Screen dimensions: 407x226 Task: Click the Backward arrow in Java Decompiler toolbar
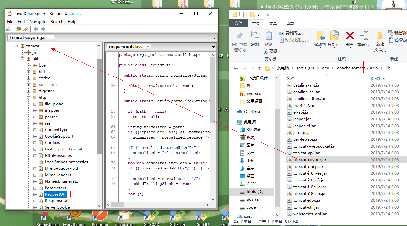click(x=36, y=29)
